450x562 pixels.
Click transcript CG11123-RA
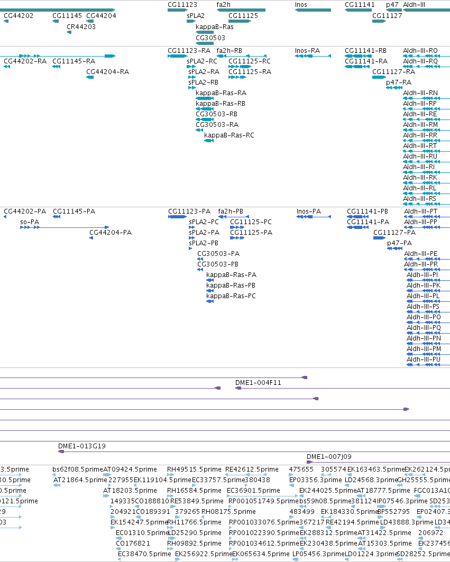[189, 51]
